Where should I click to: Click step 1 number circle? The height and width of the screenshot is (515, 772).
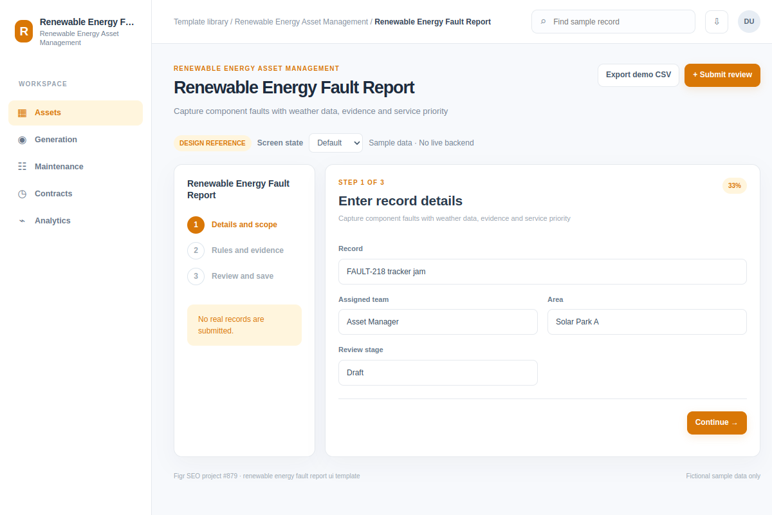click(x=196, y=225)
